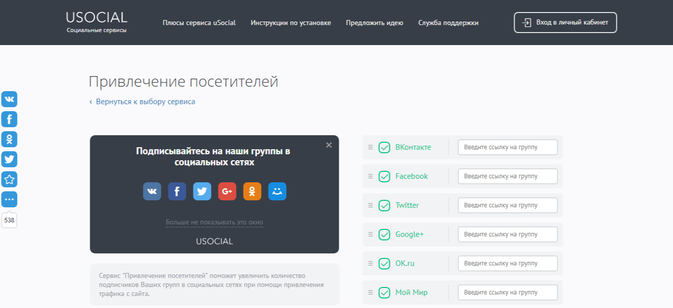This screenshot has width=673, height=308.
Task: Uncheck the Google+ checkbox
Action: [x=384, y=234]
